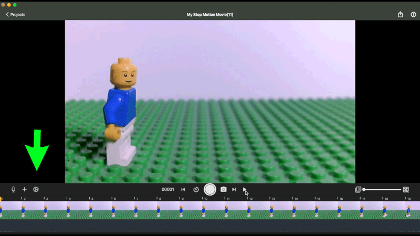Screen dimensions: 420x236
Task: Select frame 10 thumbnail in timeline
Action: point(213,210)
